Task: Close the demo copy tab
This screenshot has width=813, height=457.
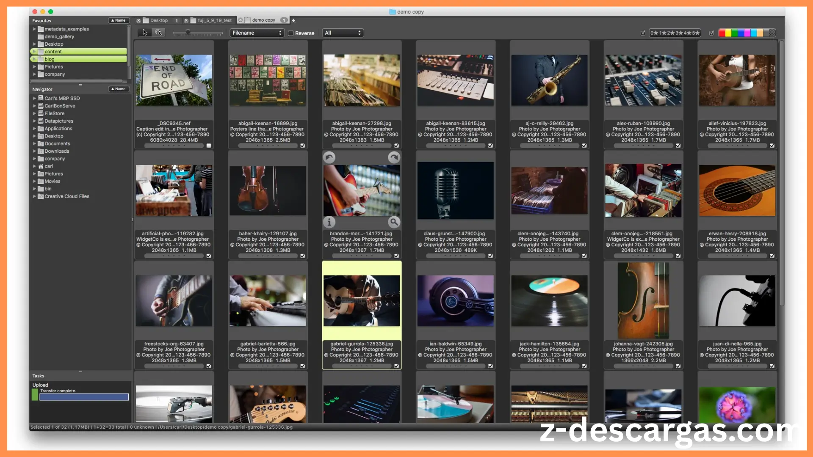Action: 241,20
